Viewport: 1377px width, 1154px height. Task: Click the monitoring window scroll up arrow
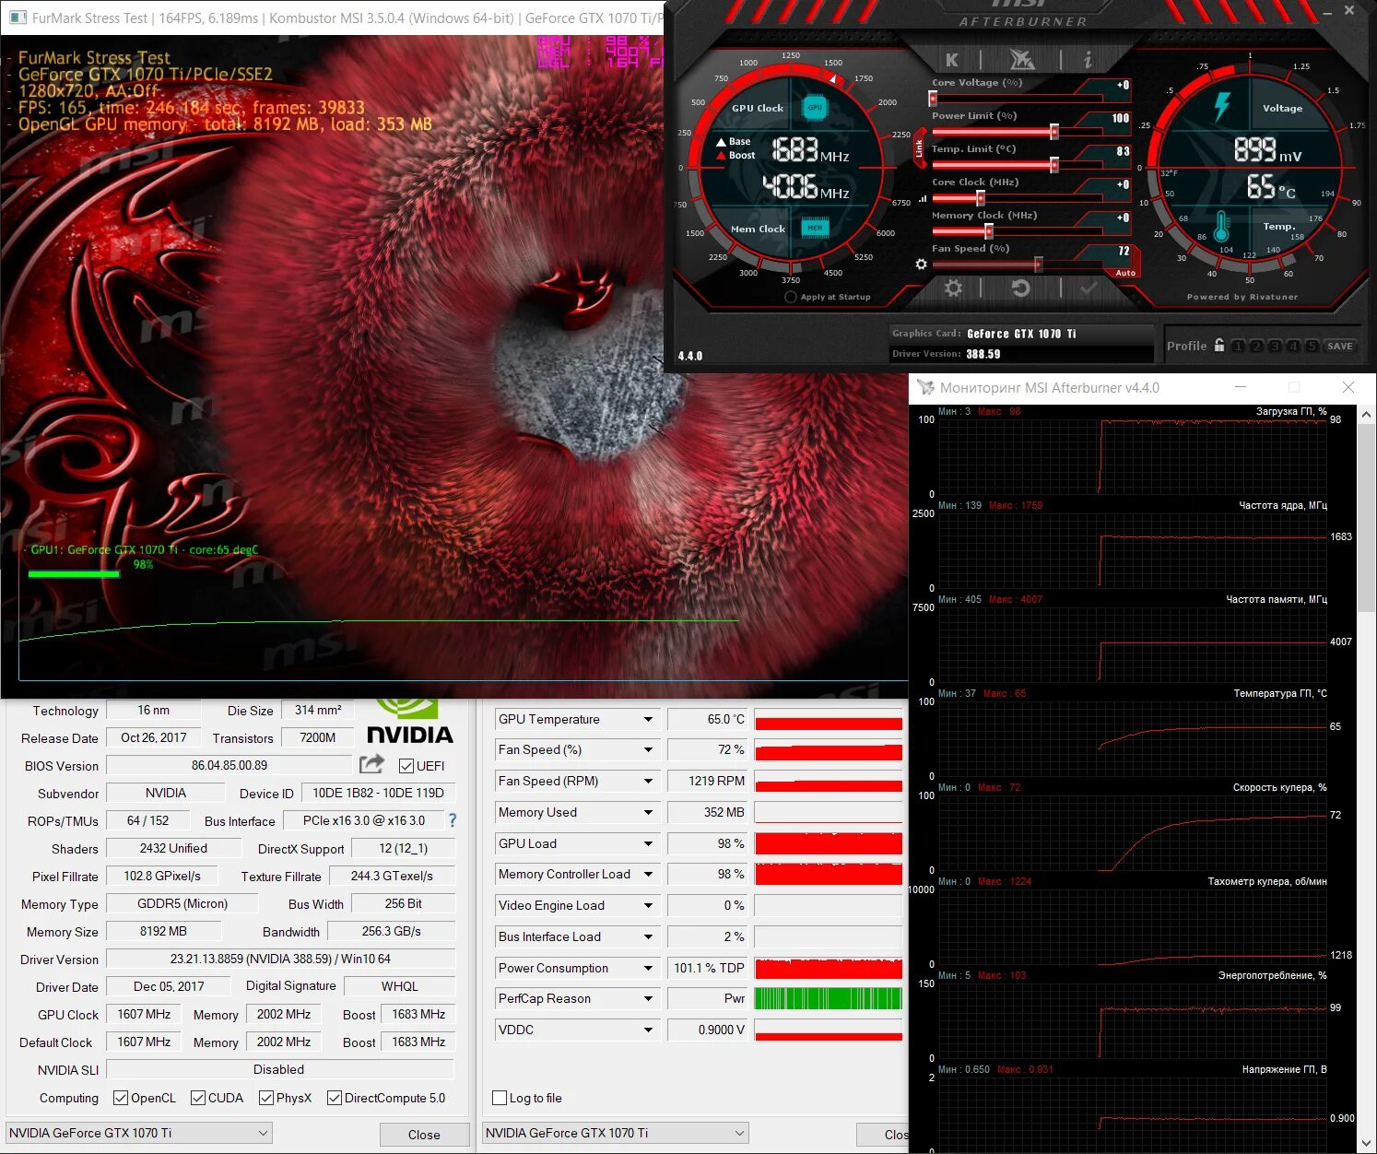1366,415
